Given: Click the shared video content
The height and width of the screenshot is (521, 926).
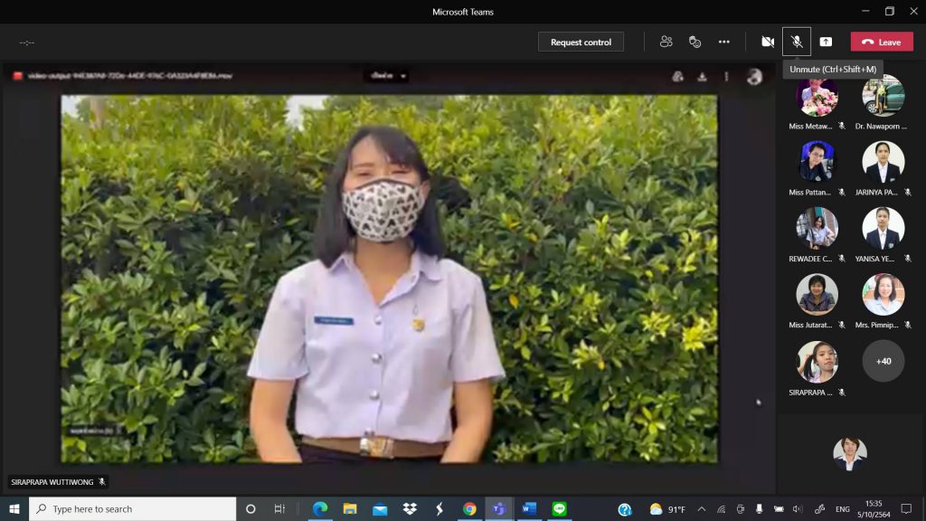Looking at the screenshot, I should tap(389, 279).
